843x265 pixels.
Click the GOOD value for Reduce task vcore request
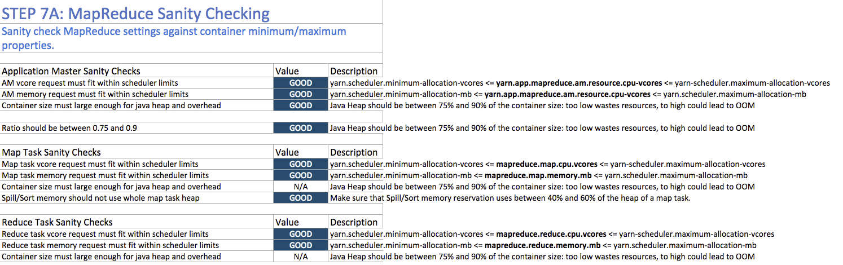pyautogui.click(x=300, y=234)
